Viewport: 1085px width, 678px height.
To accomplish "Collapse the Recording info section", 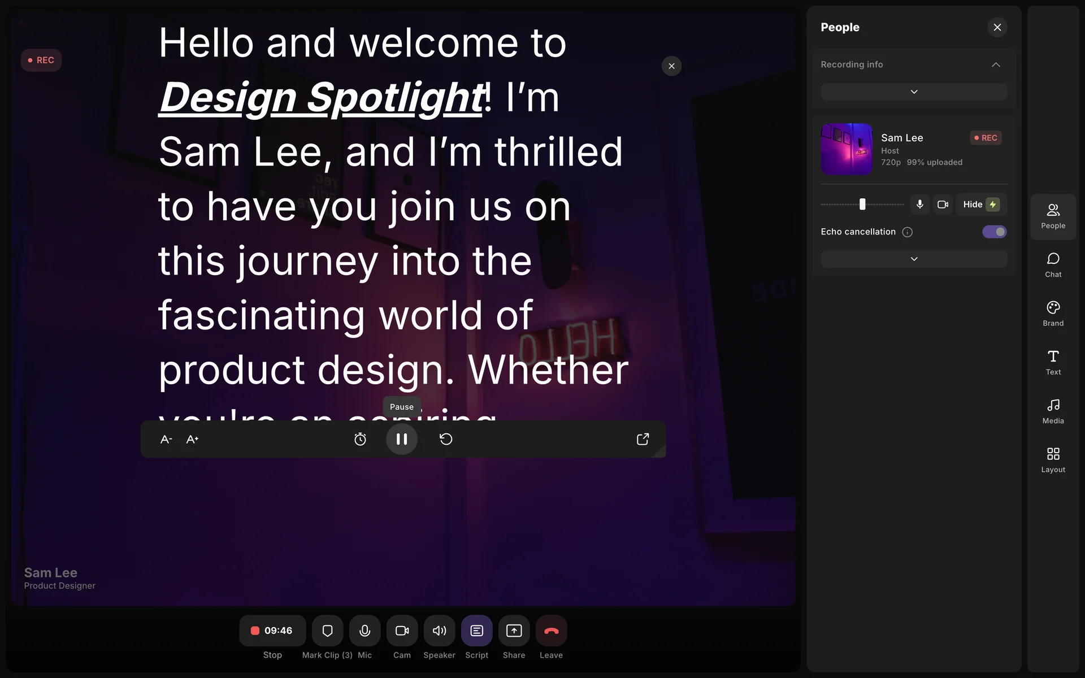I will coord(996,65).
